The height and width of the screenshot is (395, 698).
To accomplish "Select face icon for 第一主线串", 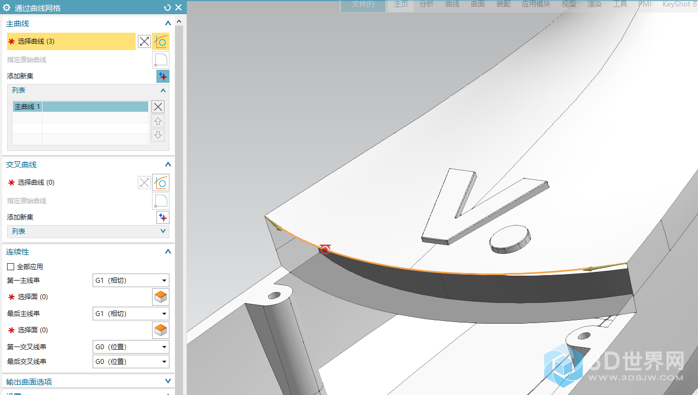I will pyautogui.click(x=161, y=297).
